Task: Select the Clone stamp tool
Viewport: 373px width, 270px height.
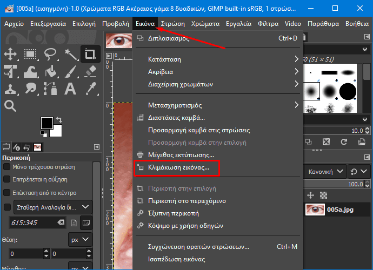Action: click(x=10, y=89)
